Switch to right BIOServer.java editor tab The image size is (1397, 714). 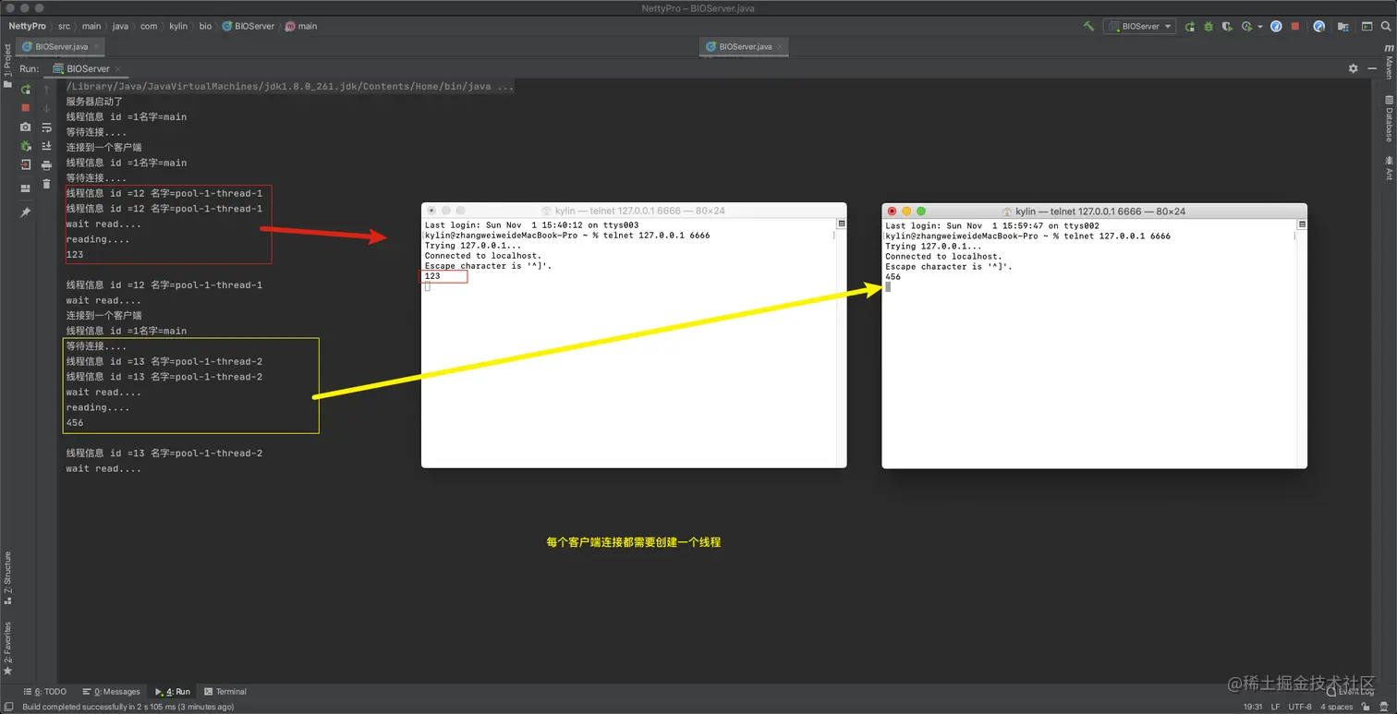pos(745,46)
